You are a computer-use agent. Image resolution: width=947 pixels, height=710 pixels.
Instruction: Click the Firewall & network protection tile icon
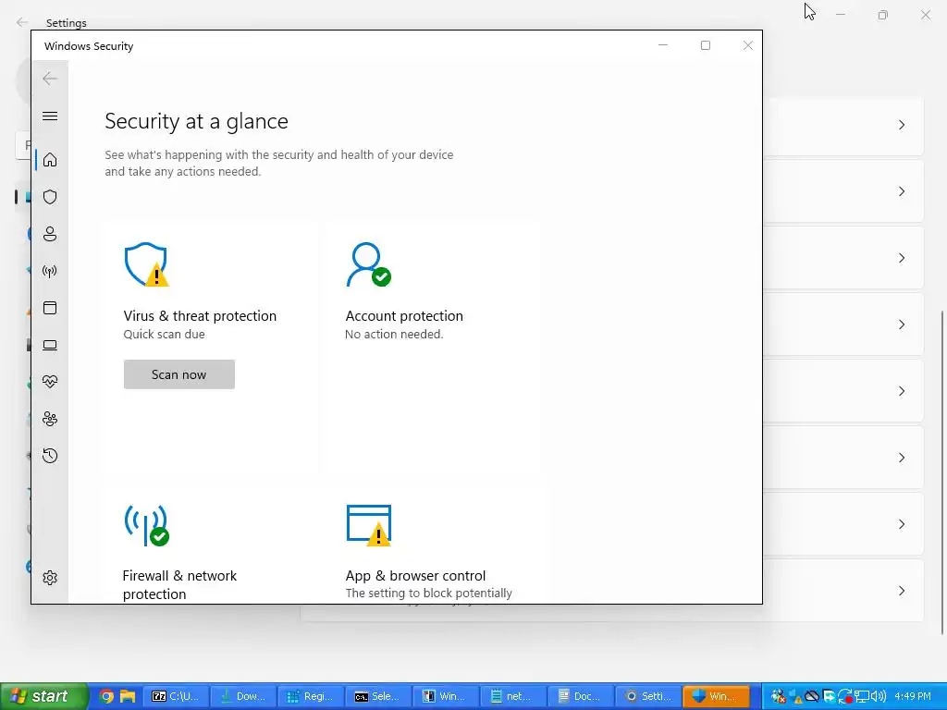(x=147, y=525)
